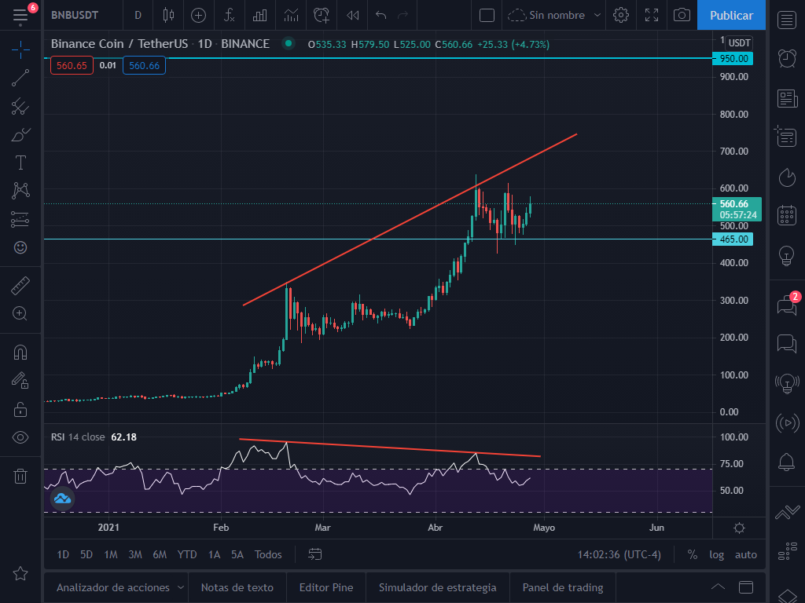Open the USDT currency selector
Viewport: 805px width, 603px height.
pyautogui.click(x=739, y=43)
